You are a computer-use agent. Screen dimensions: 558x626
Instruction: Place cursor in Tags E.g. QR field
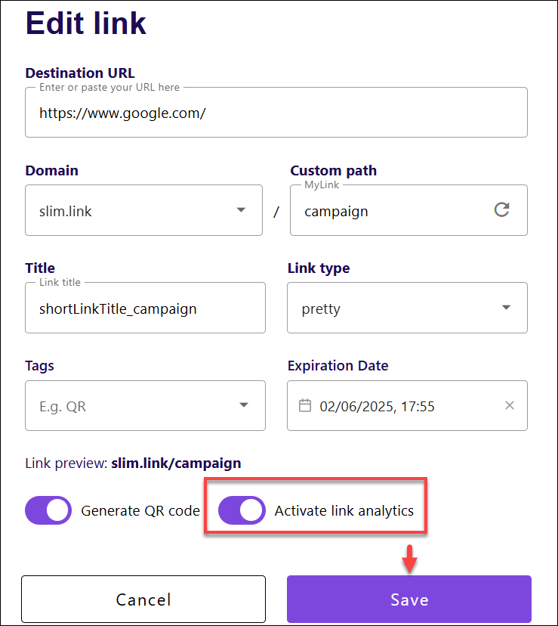(131, 406)
